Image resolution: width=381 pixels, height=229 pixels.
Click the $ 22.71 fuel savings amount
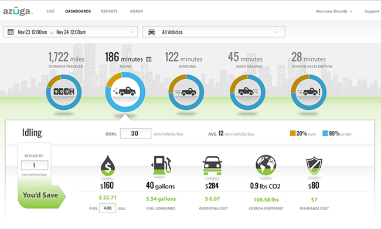point(107,198)
